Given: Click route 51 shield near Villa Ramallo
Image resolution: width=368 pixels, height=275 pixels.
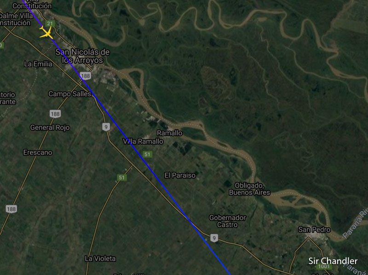Looking at the screenshot, I should [147, 154].
